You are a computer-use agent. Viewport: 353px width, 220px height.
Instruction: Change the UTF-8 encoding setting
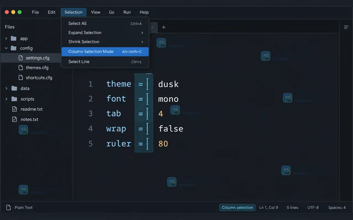313,208
